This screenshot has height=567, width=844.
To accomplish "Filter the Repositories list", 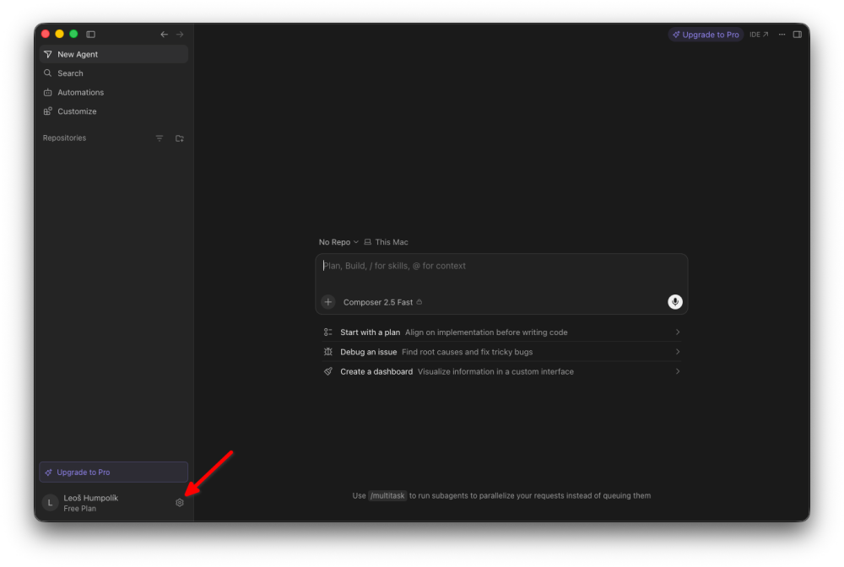I will [160, 138].
